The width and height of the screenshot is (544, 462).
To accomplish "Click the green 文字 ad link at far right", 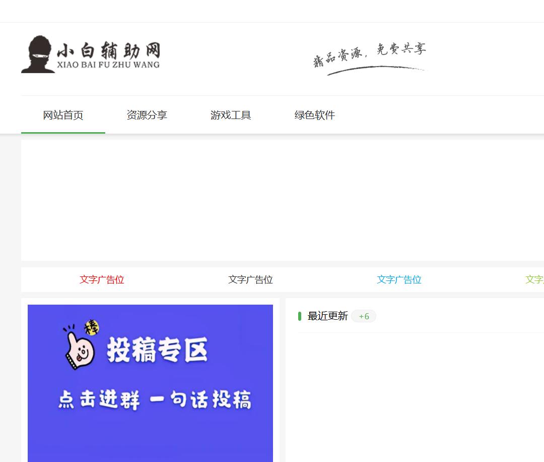I will pyautogui.click(x=534, y=279).
